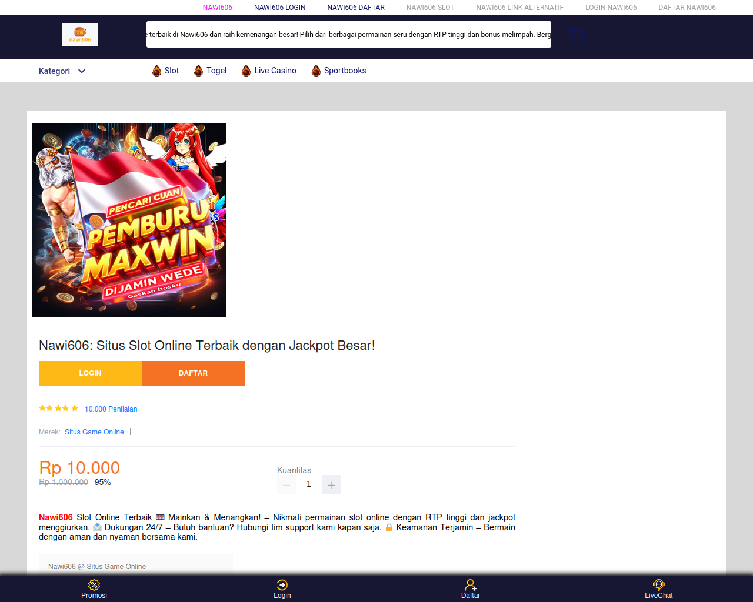
Task: Open the NAWI606 SLOT top link
Action: pos(430,8)
